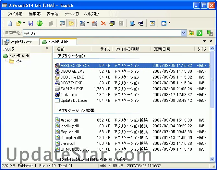Image resolution: width=217 pixels, height=170 pixels.
Task: Click the アプリケーション group header
Action: (71, 56)
